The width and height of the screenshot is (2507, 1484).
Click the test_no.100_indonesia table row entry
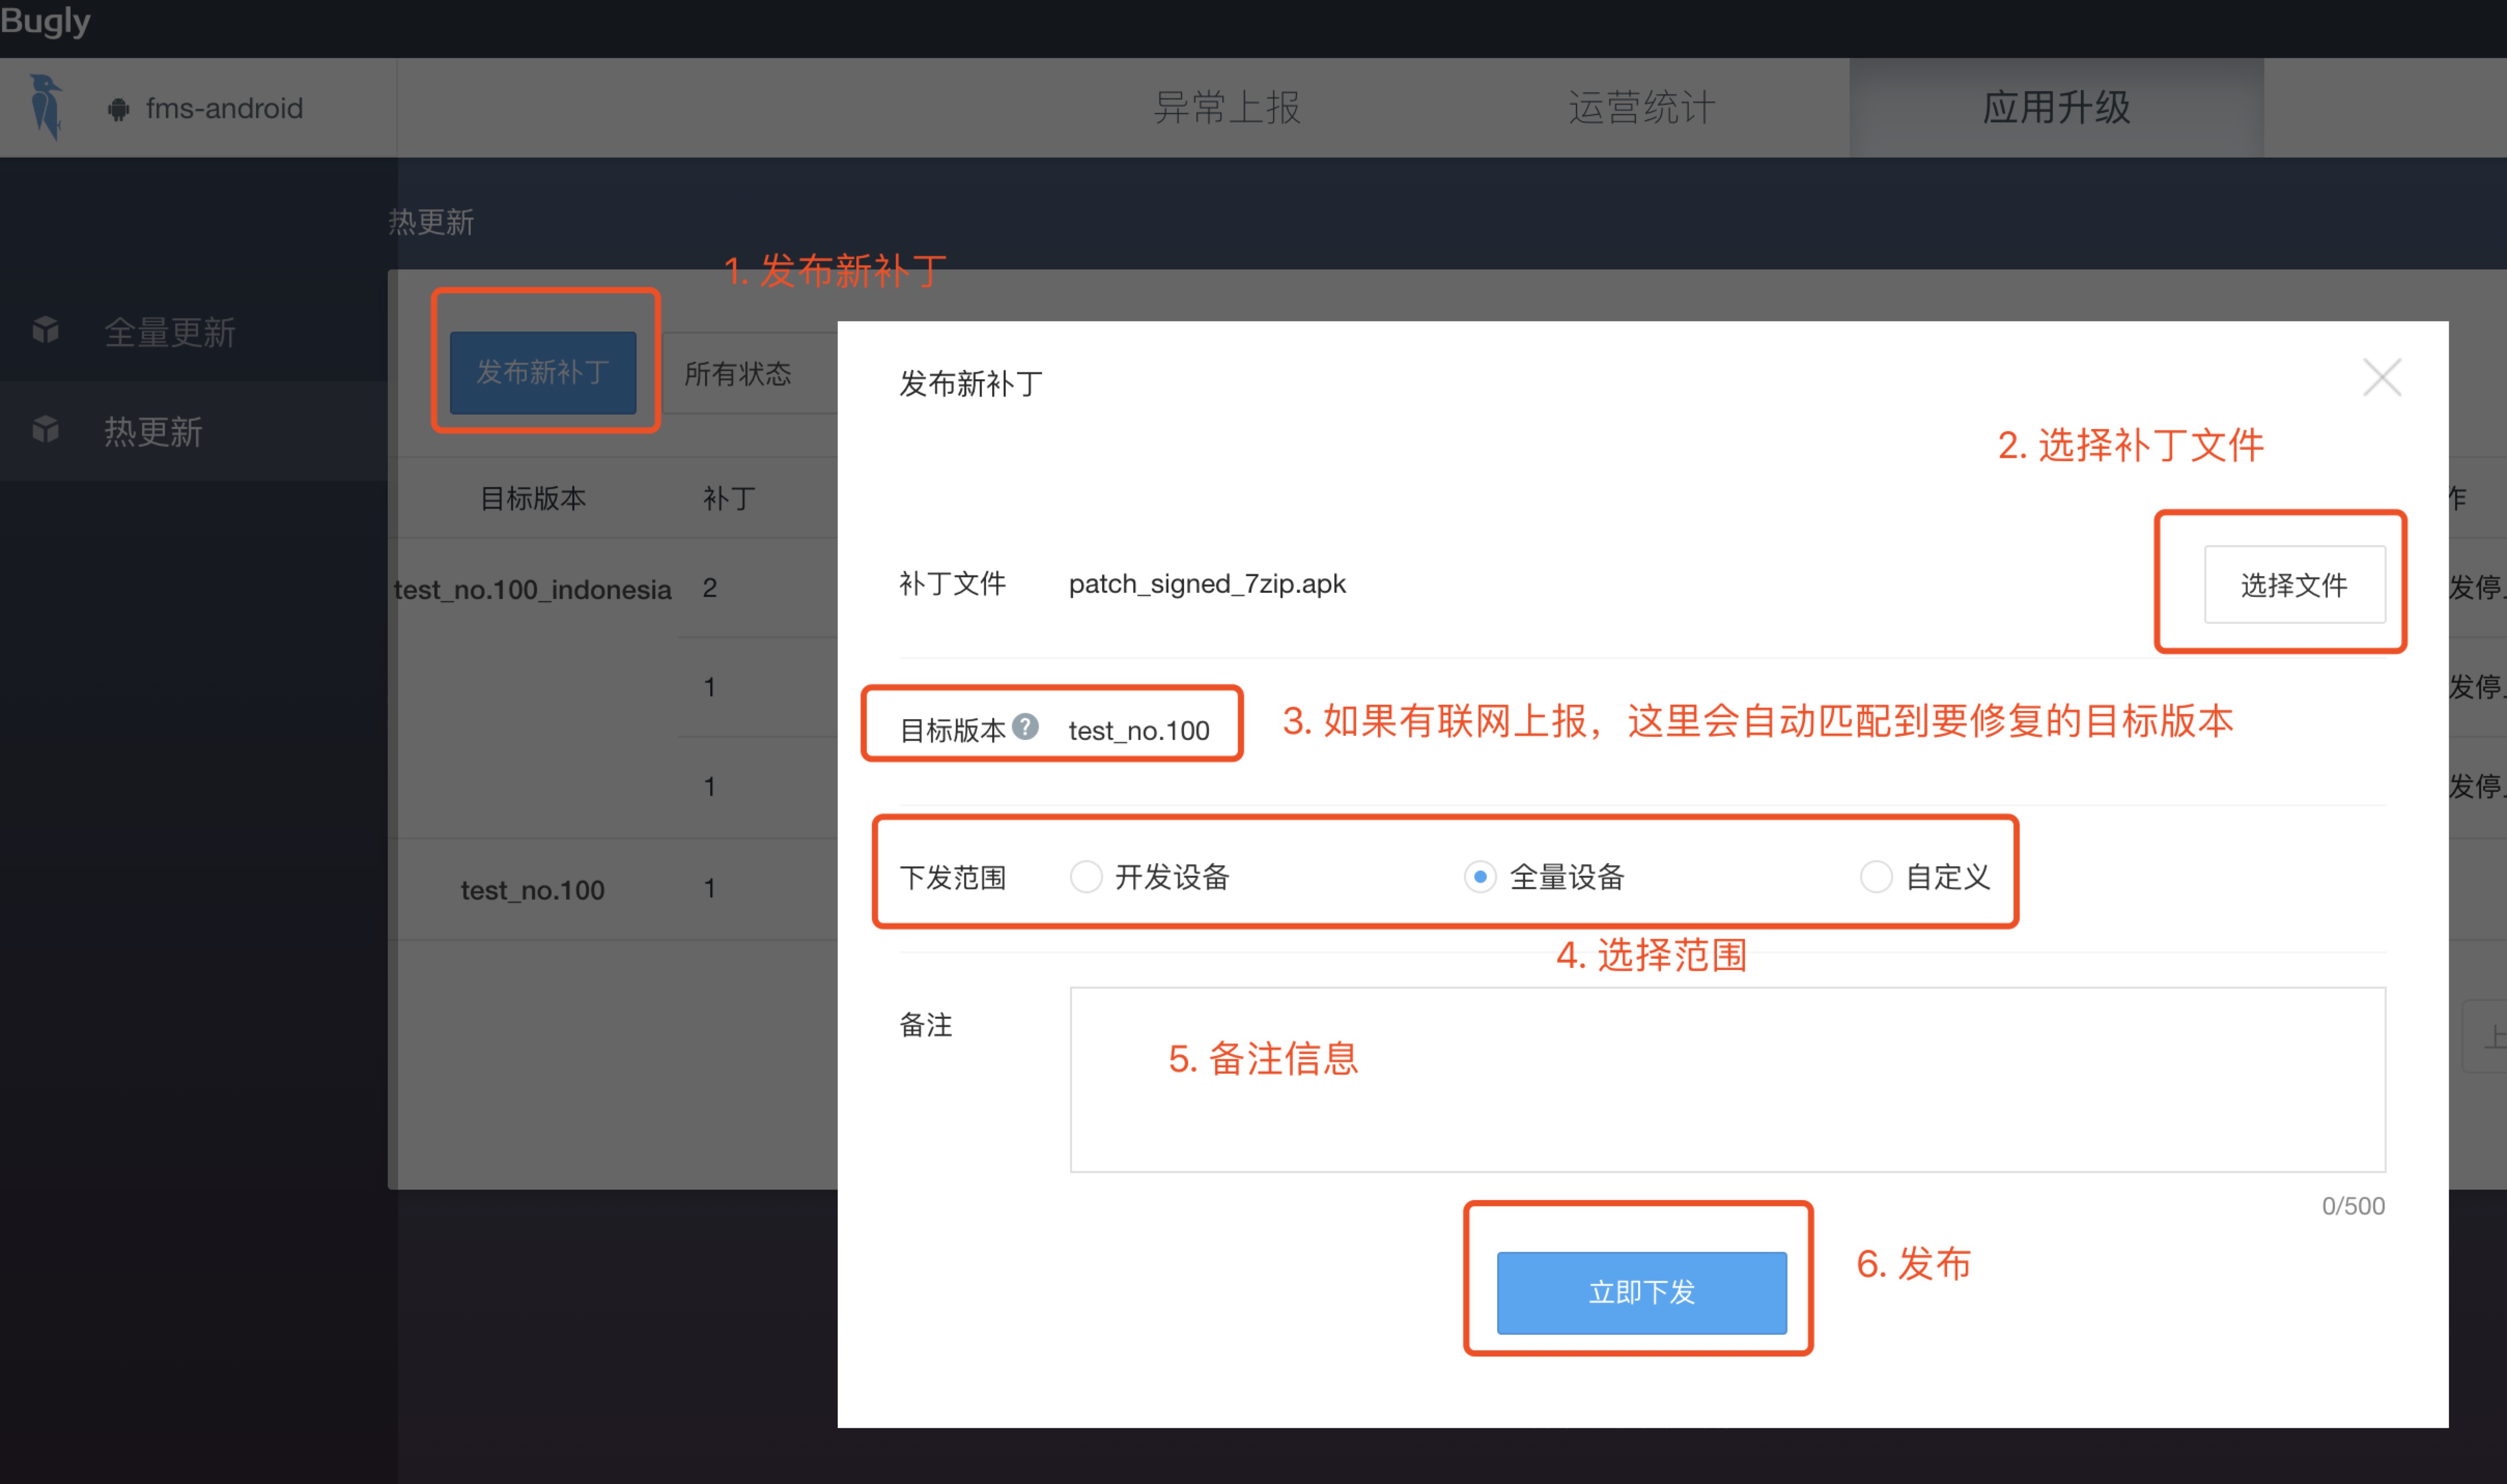532,589
